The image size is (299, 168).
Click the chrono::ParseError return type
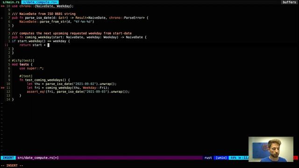coord(127,18)
